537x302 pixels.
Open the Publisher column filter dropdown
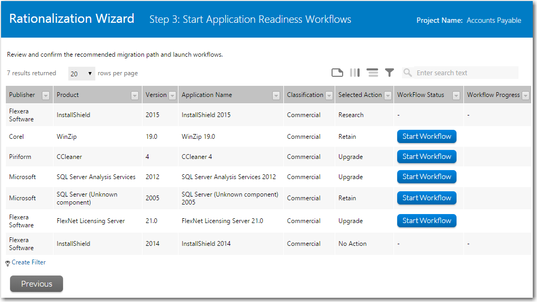pyautogui.click(x=46, y=96)
